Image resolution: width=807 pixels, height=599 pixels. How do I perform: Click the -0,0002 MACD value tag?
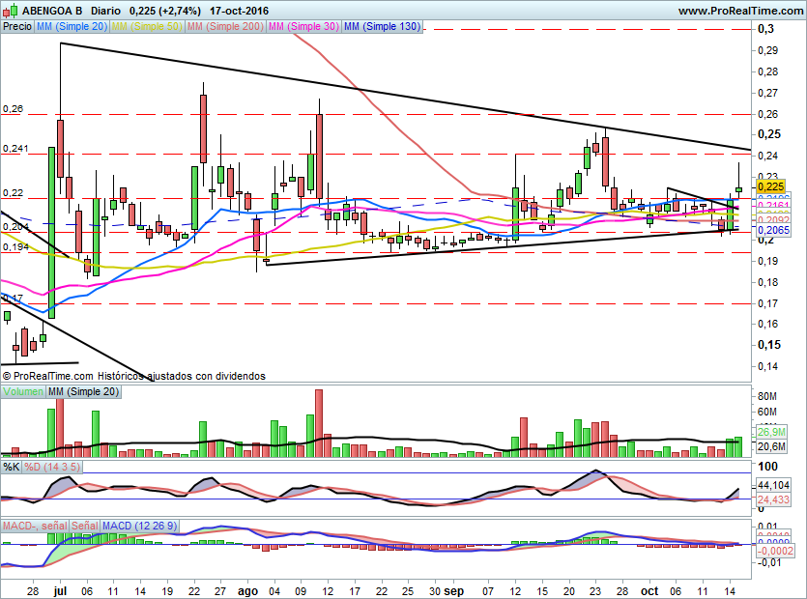774,551
